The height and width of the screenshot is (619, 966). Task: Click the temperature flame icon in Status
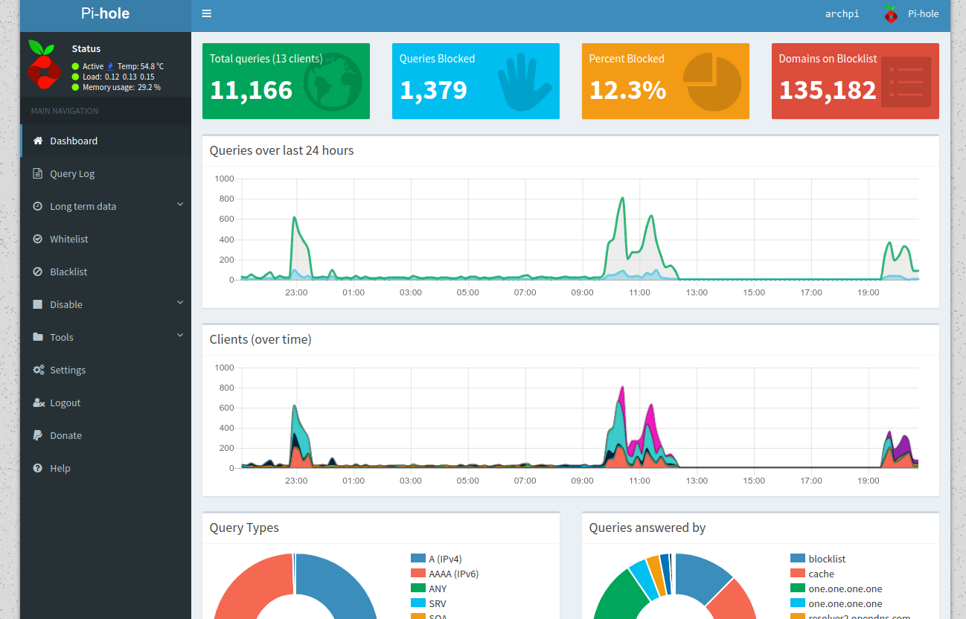111,66
